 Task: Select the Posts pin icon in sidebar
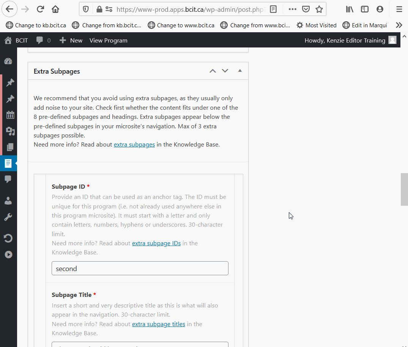tap(8, 82)
